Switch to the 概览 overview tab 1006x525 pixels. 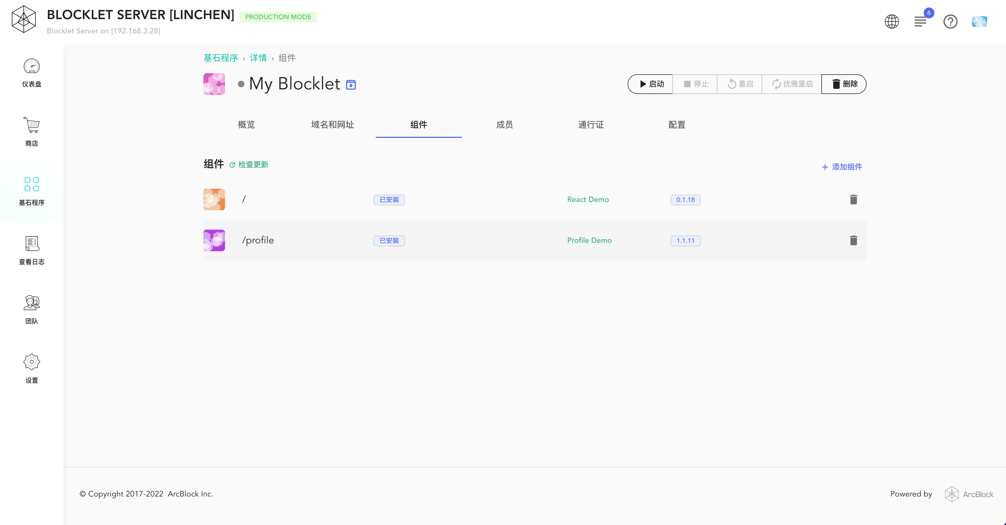pyautogui.click(x=246, y=125)
